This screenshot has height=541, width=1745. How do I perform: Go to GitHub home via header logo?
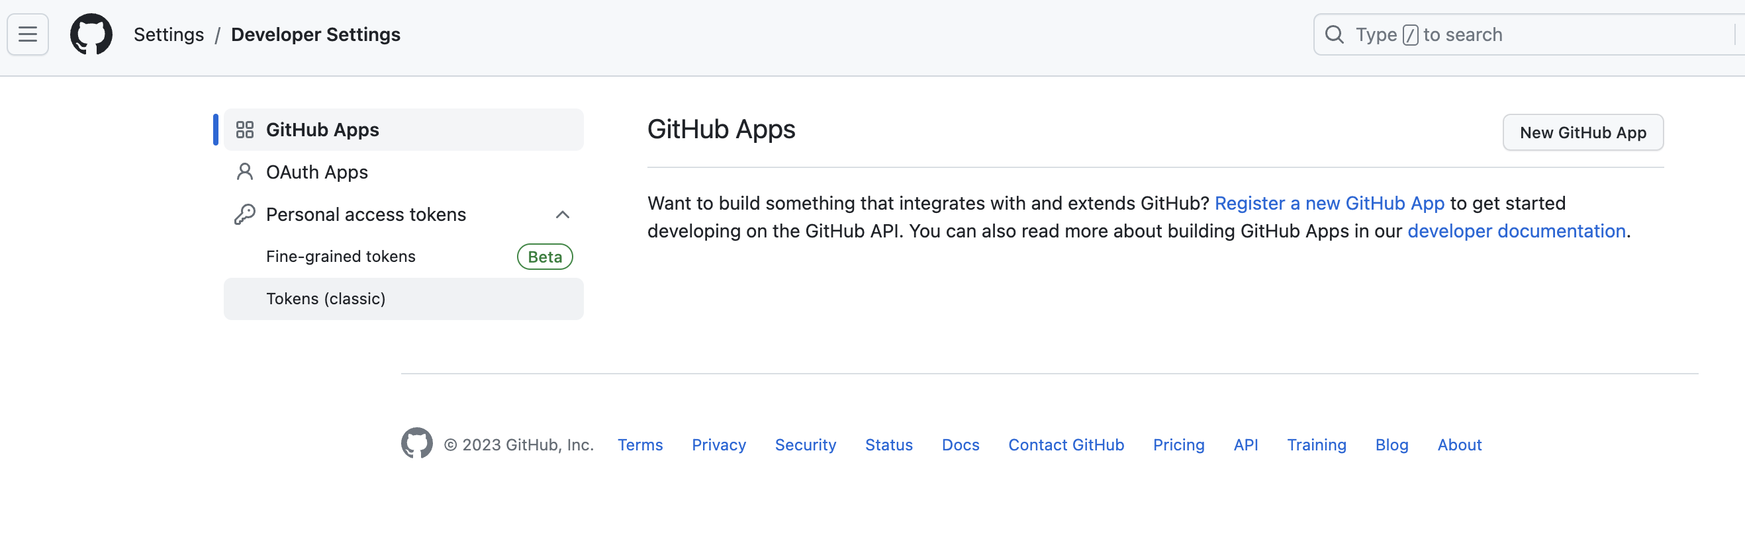coord(91,34)
